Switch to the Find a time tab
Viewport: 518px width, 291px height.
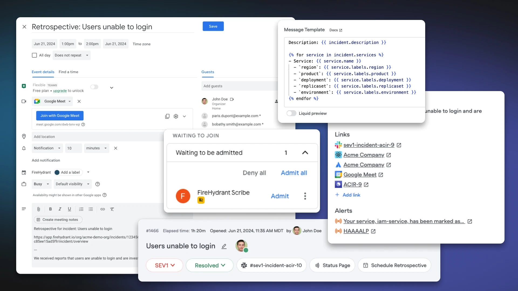click(68, 72)
